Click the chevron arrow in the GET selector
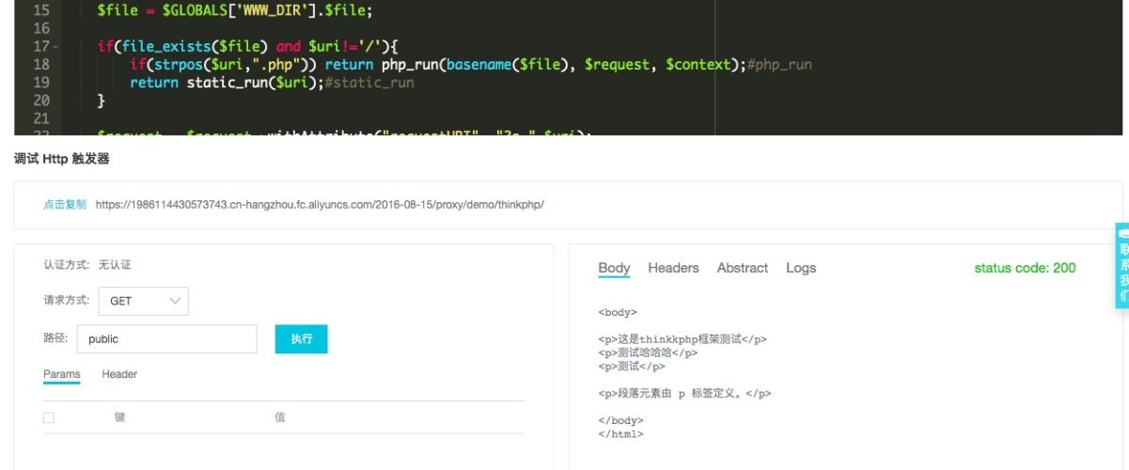 tap(175, 301)
